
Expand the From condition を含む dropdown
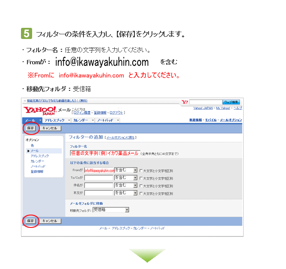pos(135,170)
